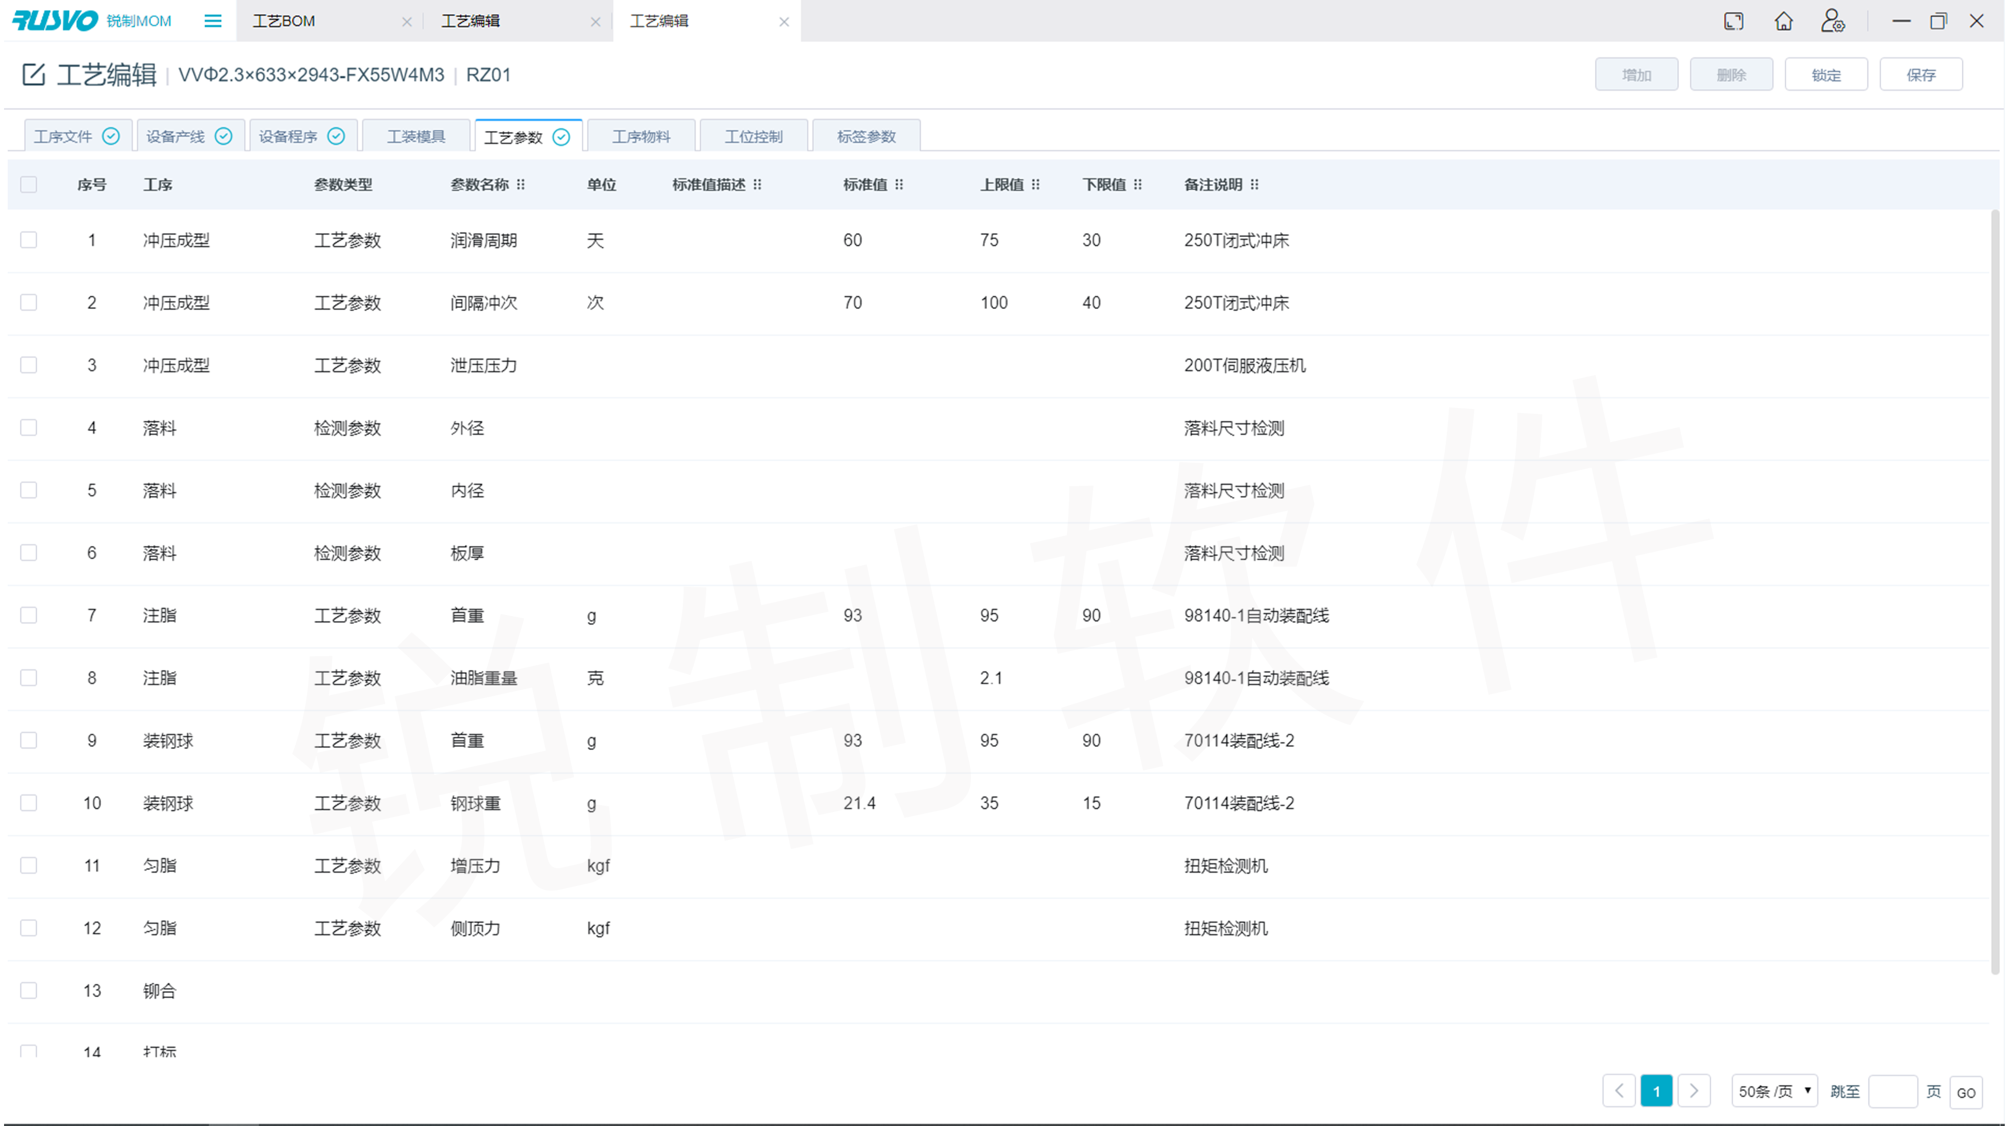Switch to the 工序物料 tab

(641, 137)
